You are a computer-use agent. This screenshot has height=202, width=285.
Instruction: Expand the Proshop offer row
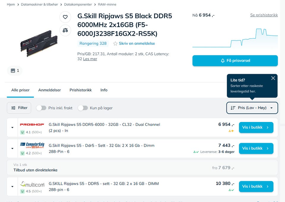12,128
